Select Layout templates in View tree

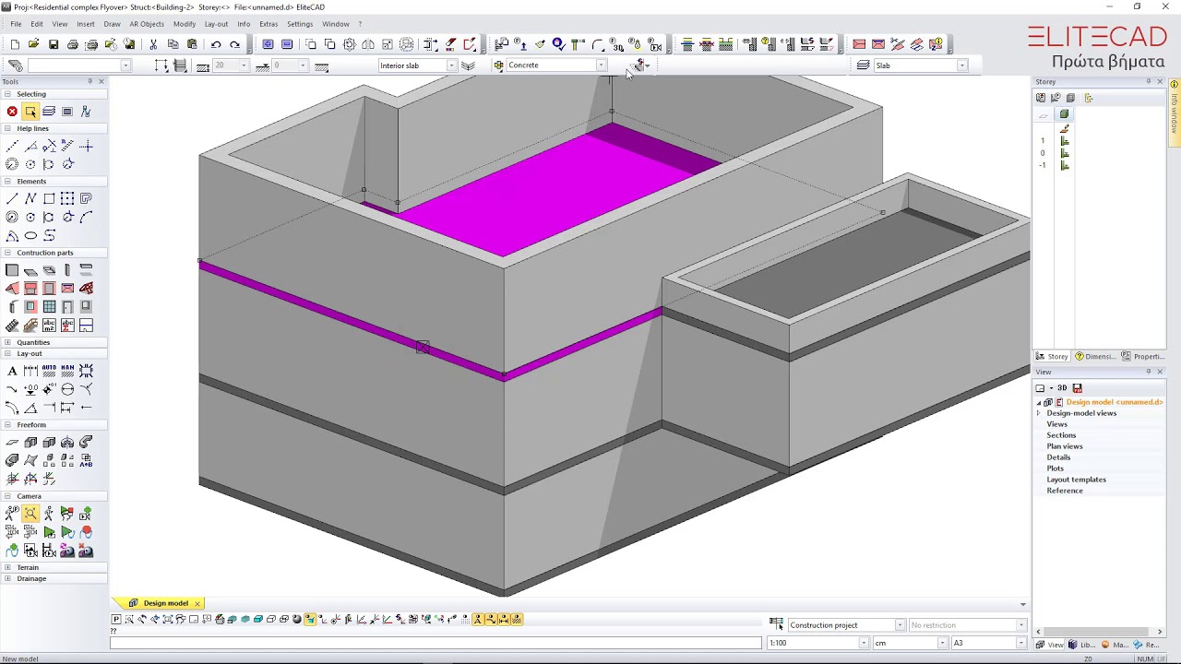pos(1076,480)
